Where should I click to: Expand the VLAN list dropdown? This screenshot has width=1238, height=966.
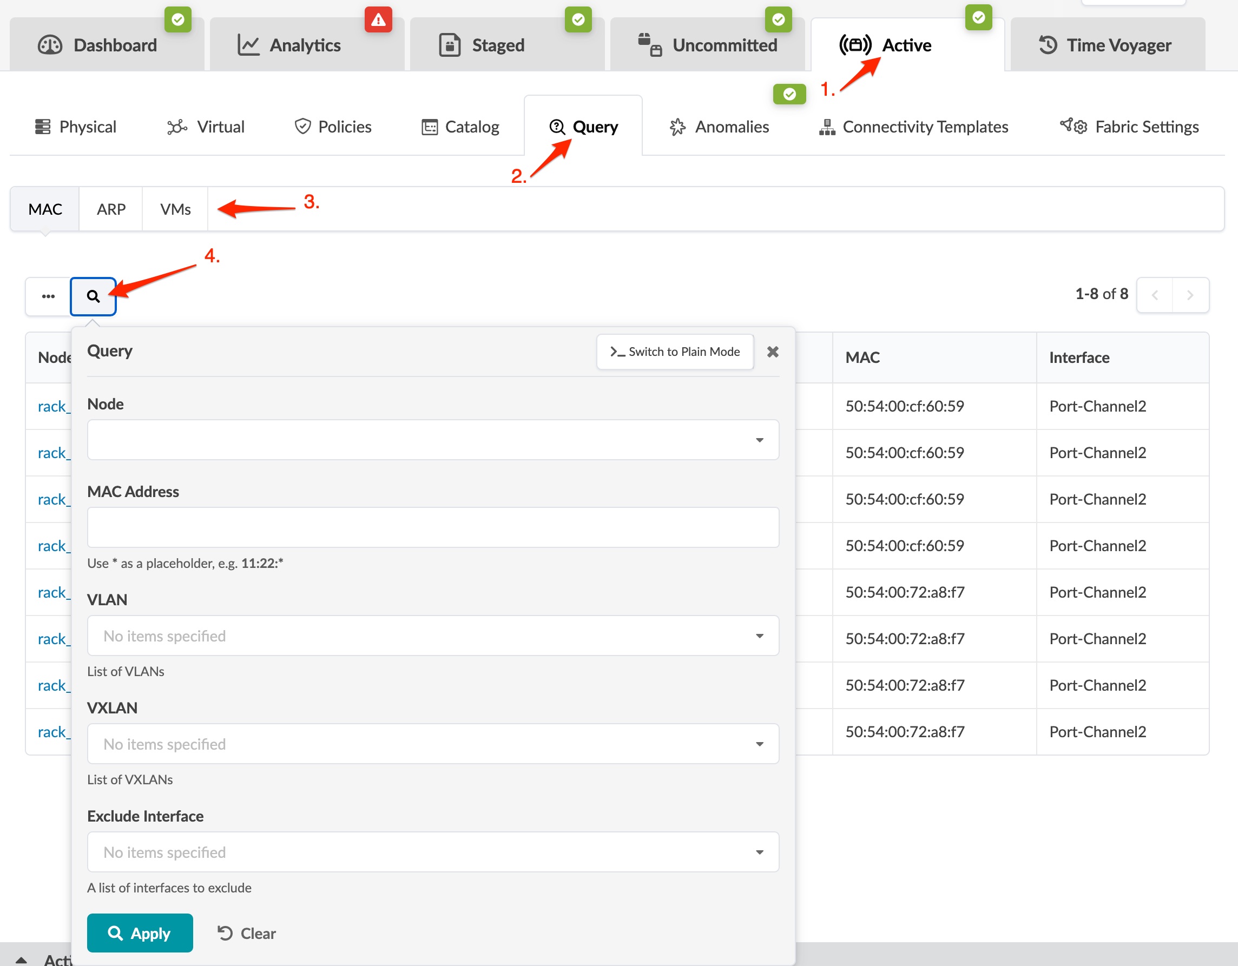tap(432, 636)
